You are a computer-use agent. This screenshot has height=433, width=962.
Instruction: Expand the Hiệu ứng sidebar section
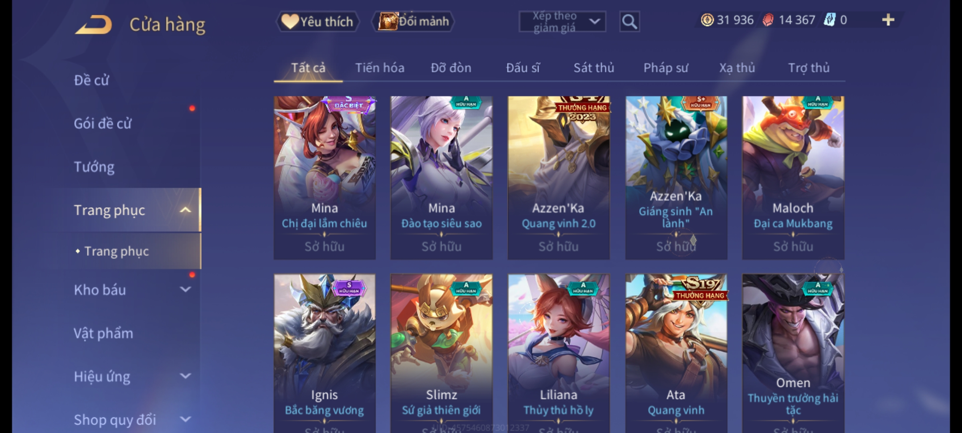[185, 376]
